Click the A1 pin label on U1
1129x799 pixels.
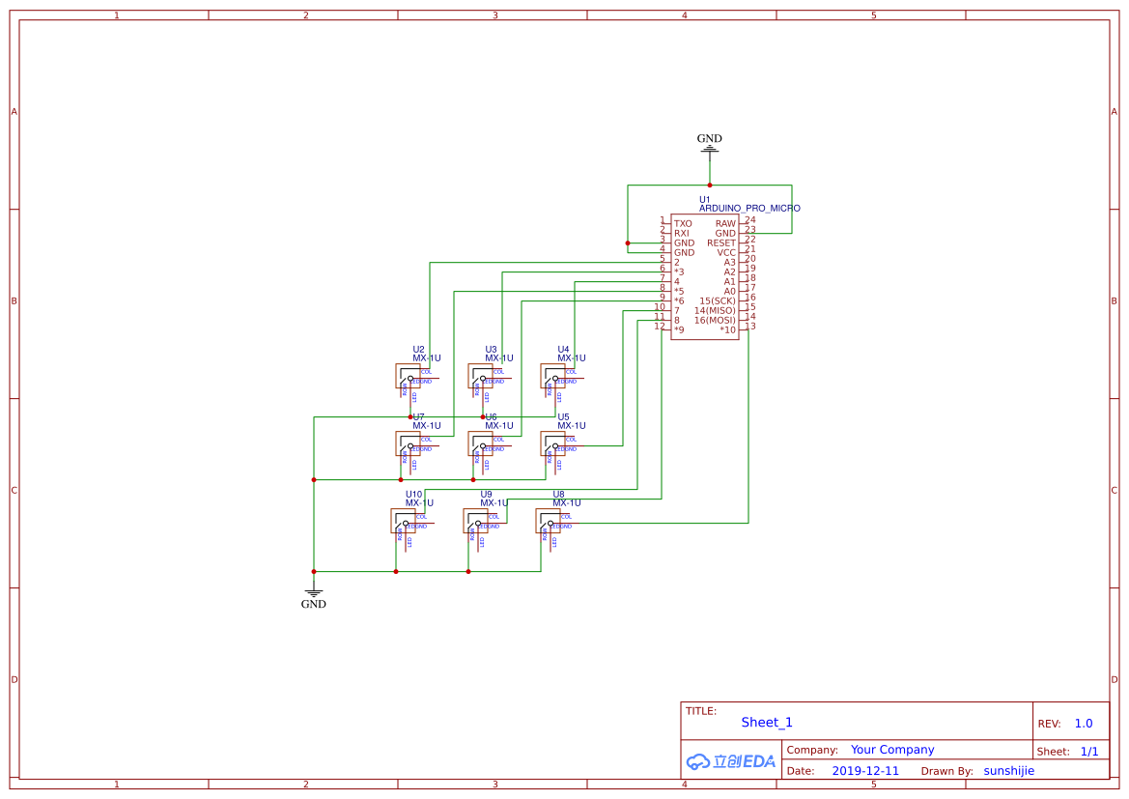pyautogui.click(x=730, y=282)
